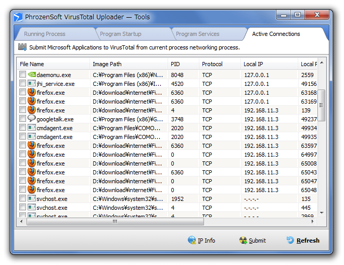The width and height of the screenshot is (344, 265).
Task: Click the svchost.exe icon for port 445
Action: pyautogui.click(x=32, y=207)
